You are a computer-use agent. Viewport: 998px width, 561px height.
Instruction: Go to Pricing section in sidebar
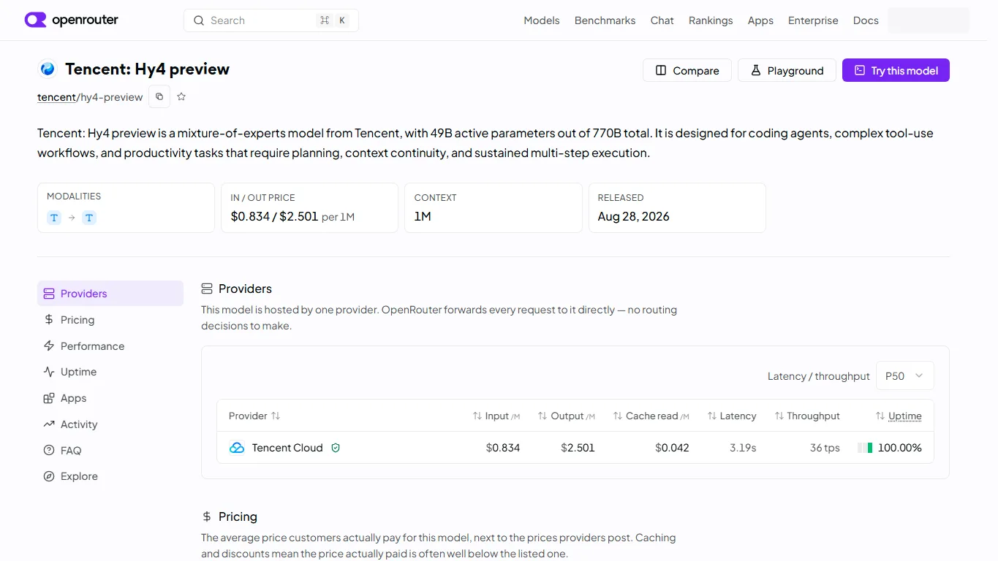pyautogui.click(x=110, y=320)
